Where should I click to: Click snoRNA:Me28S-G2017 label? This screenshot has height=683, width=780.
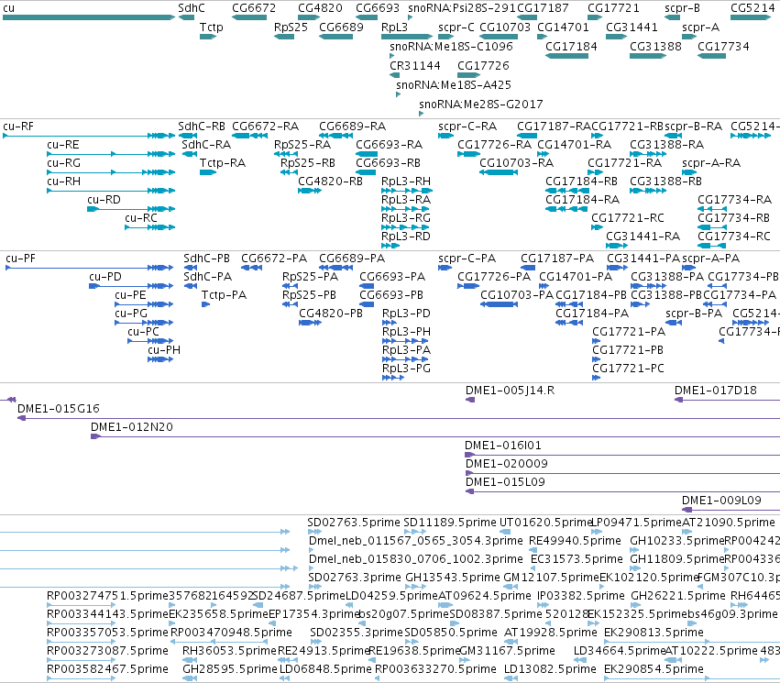pyautogui.click(x=481, y=105)
